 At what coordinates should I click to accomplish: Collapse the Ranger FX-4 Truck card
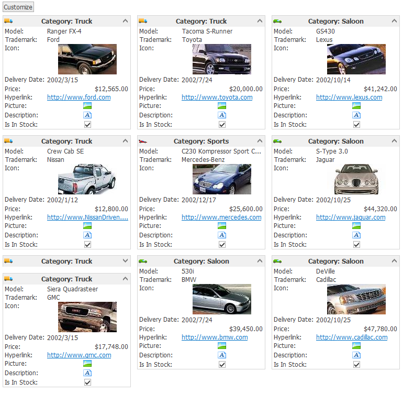click(125, 21)
